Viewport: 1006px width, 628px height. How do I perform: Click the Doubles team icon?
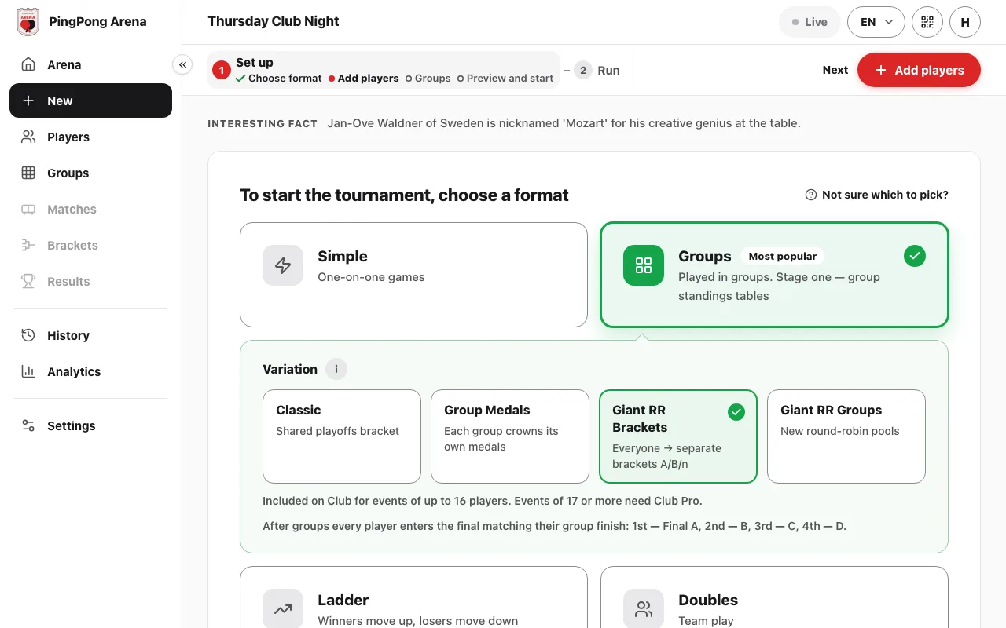click(644, 609)
